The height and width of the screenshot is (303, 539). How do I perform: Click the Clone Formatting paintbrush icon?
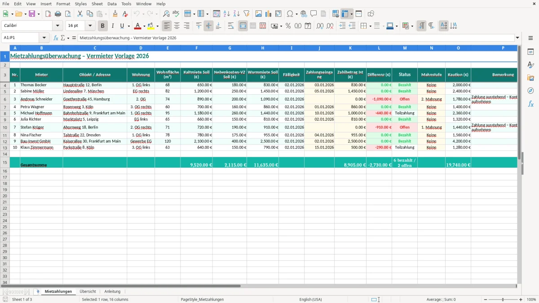pyautogui.click(x=115, y=14)
